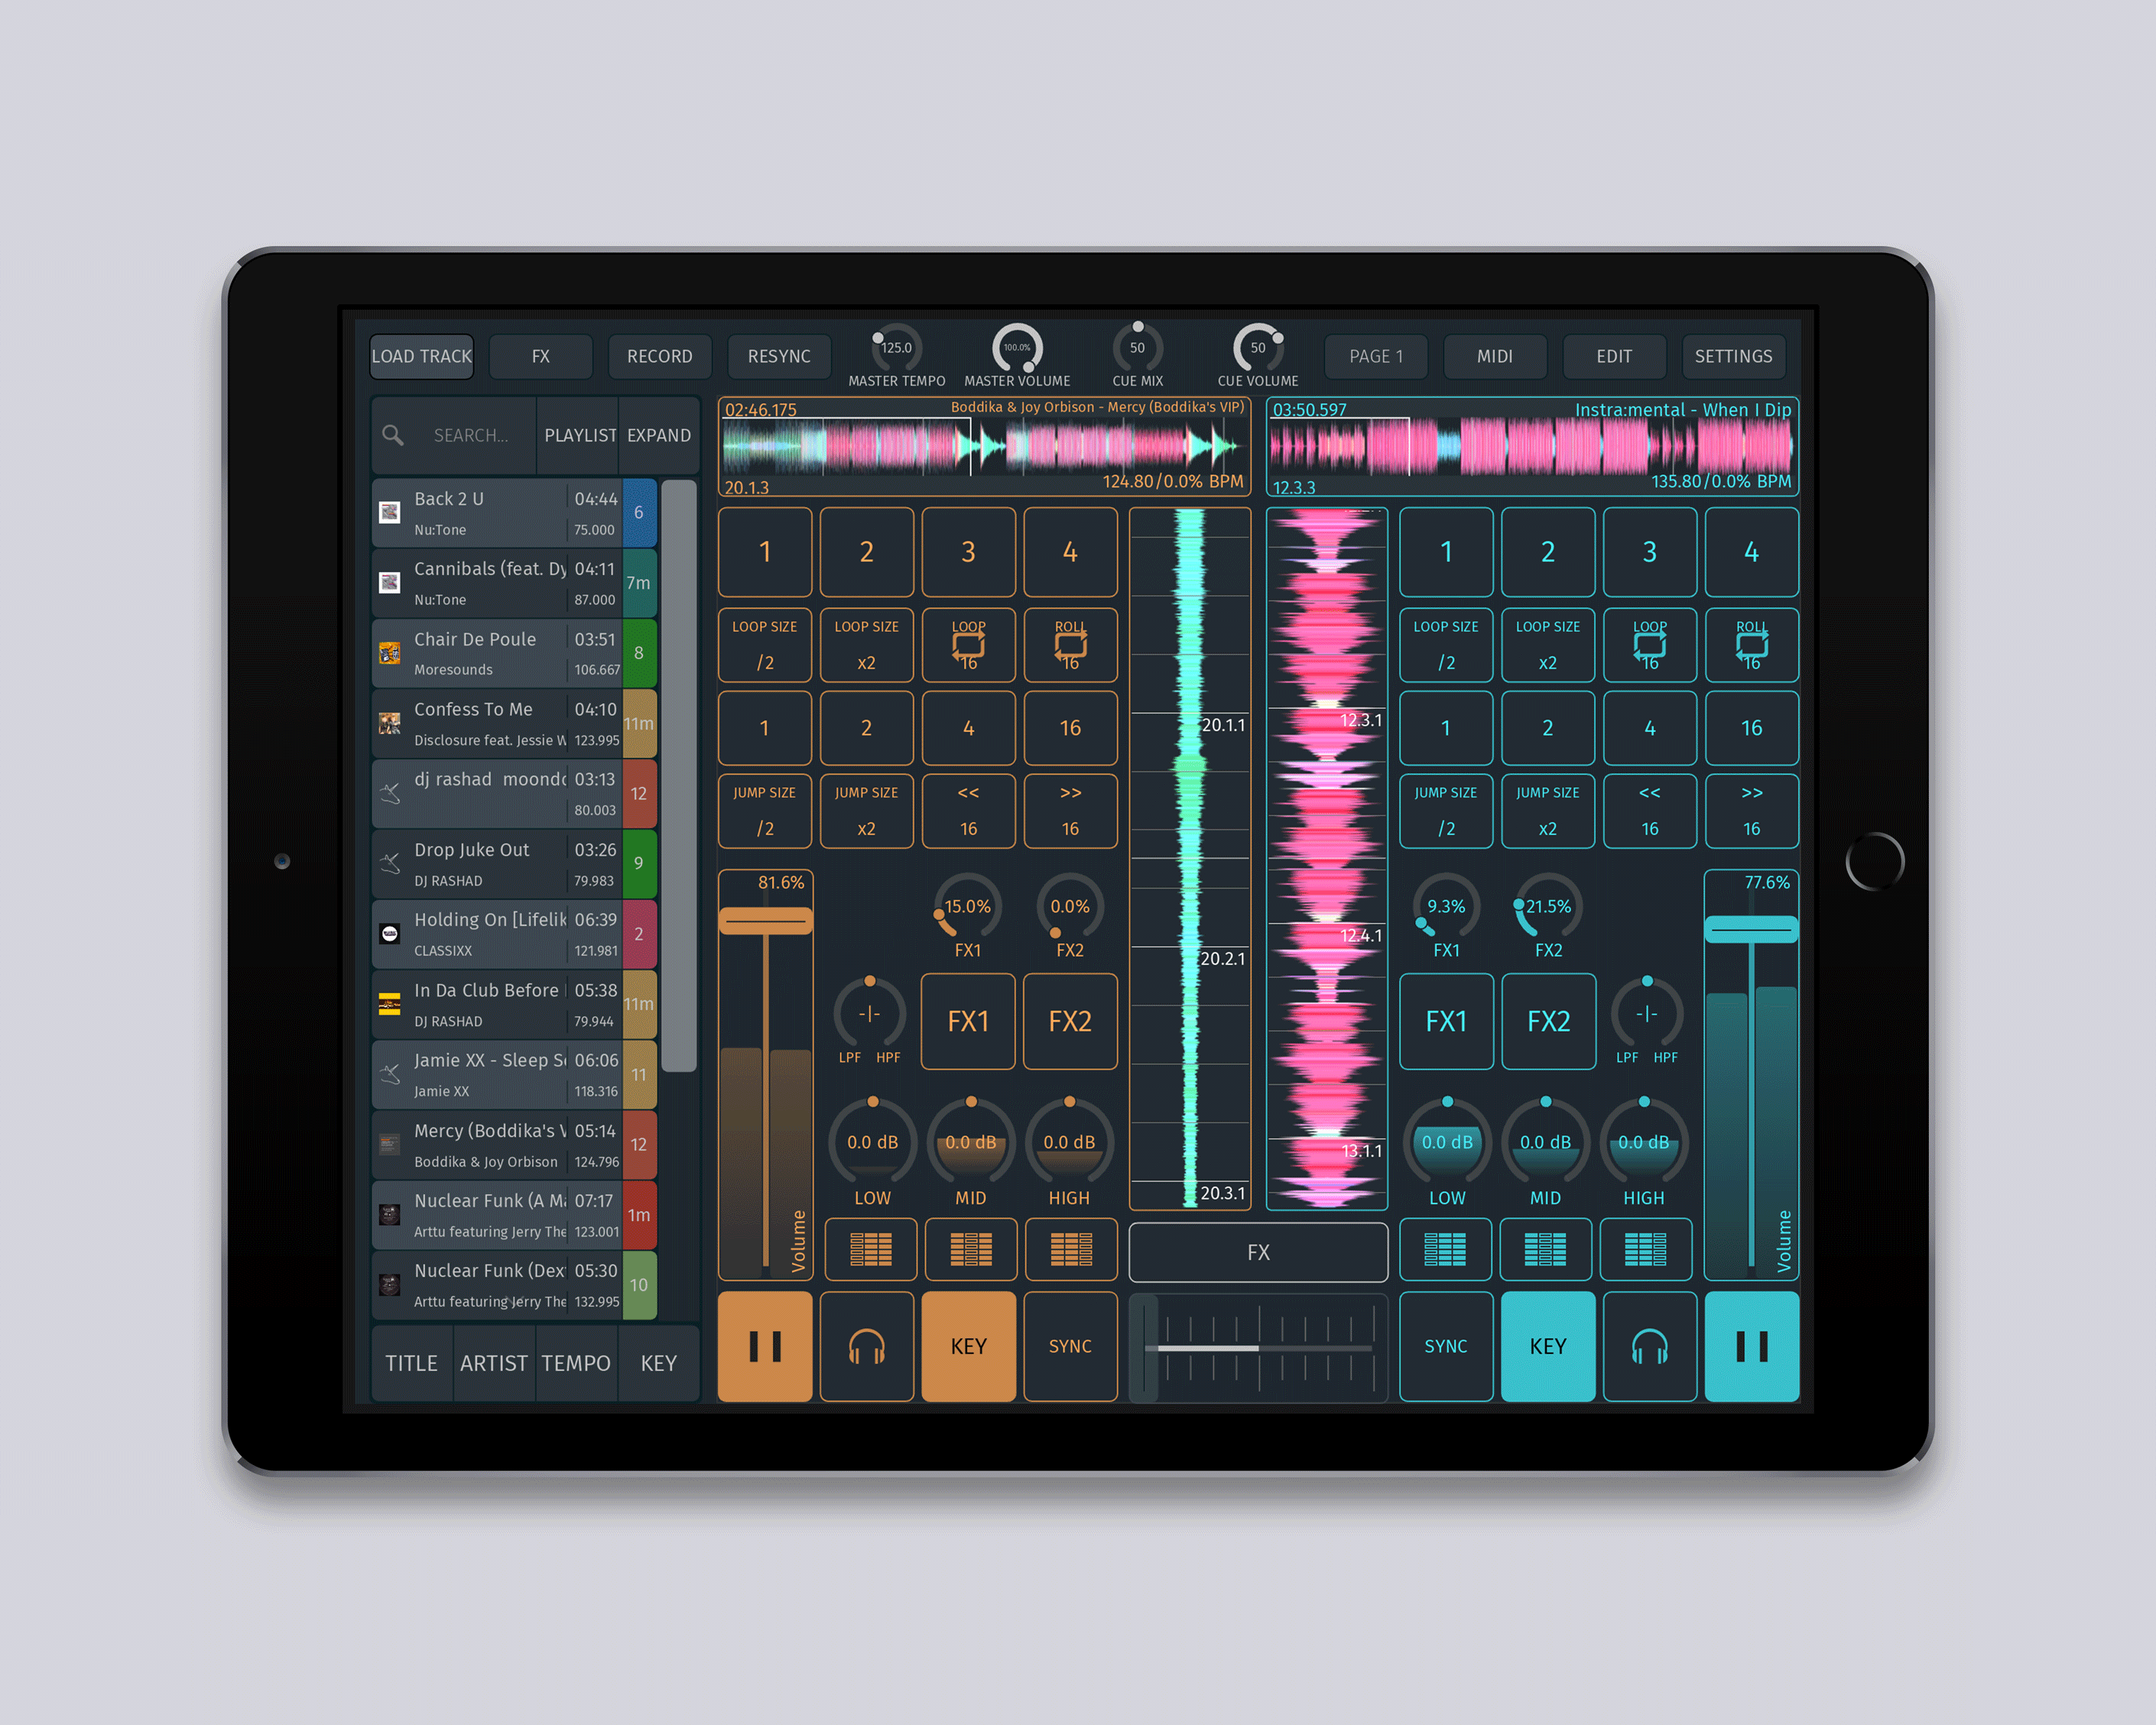This screenshot has height=1725, width=2156.
Task: Click the Master Volume knob
Action: (x=1017, y=348)
